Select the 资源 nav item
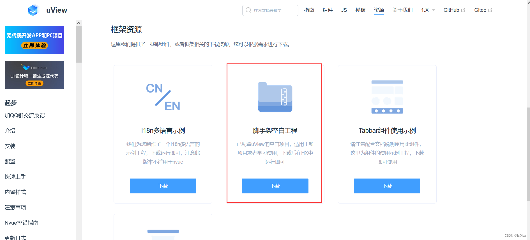This screenshot has height=240, width=530. point(379,10)
